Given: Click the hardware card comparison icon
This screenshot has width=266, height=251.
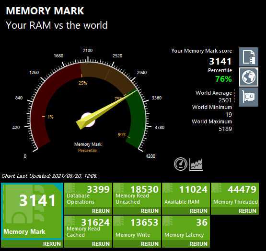Looking at the screenshot, I should click(249, 97).
